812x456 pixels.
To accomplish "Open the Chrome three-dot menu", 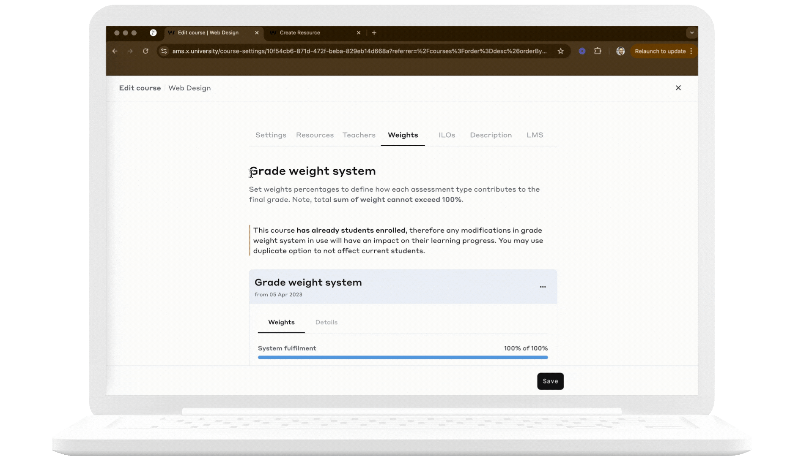I will point(691,51).
